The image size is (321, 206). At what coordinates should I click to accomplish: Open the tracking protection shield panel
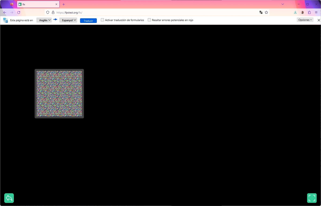(x=48, y=12)
